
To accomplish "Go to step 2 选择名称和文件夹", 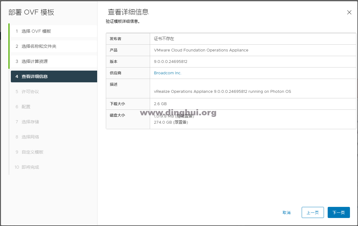I will [x=54, y=46].
